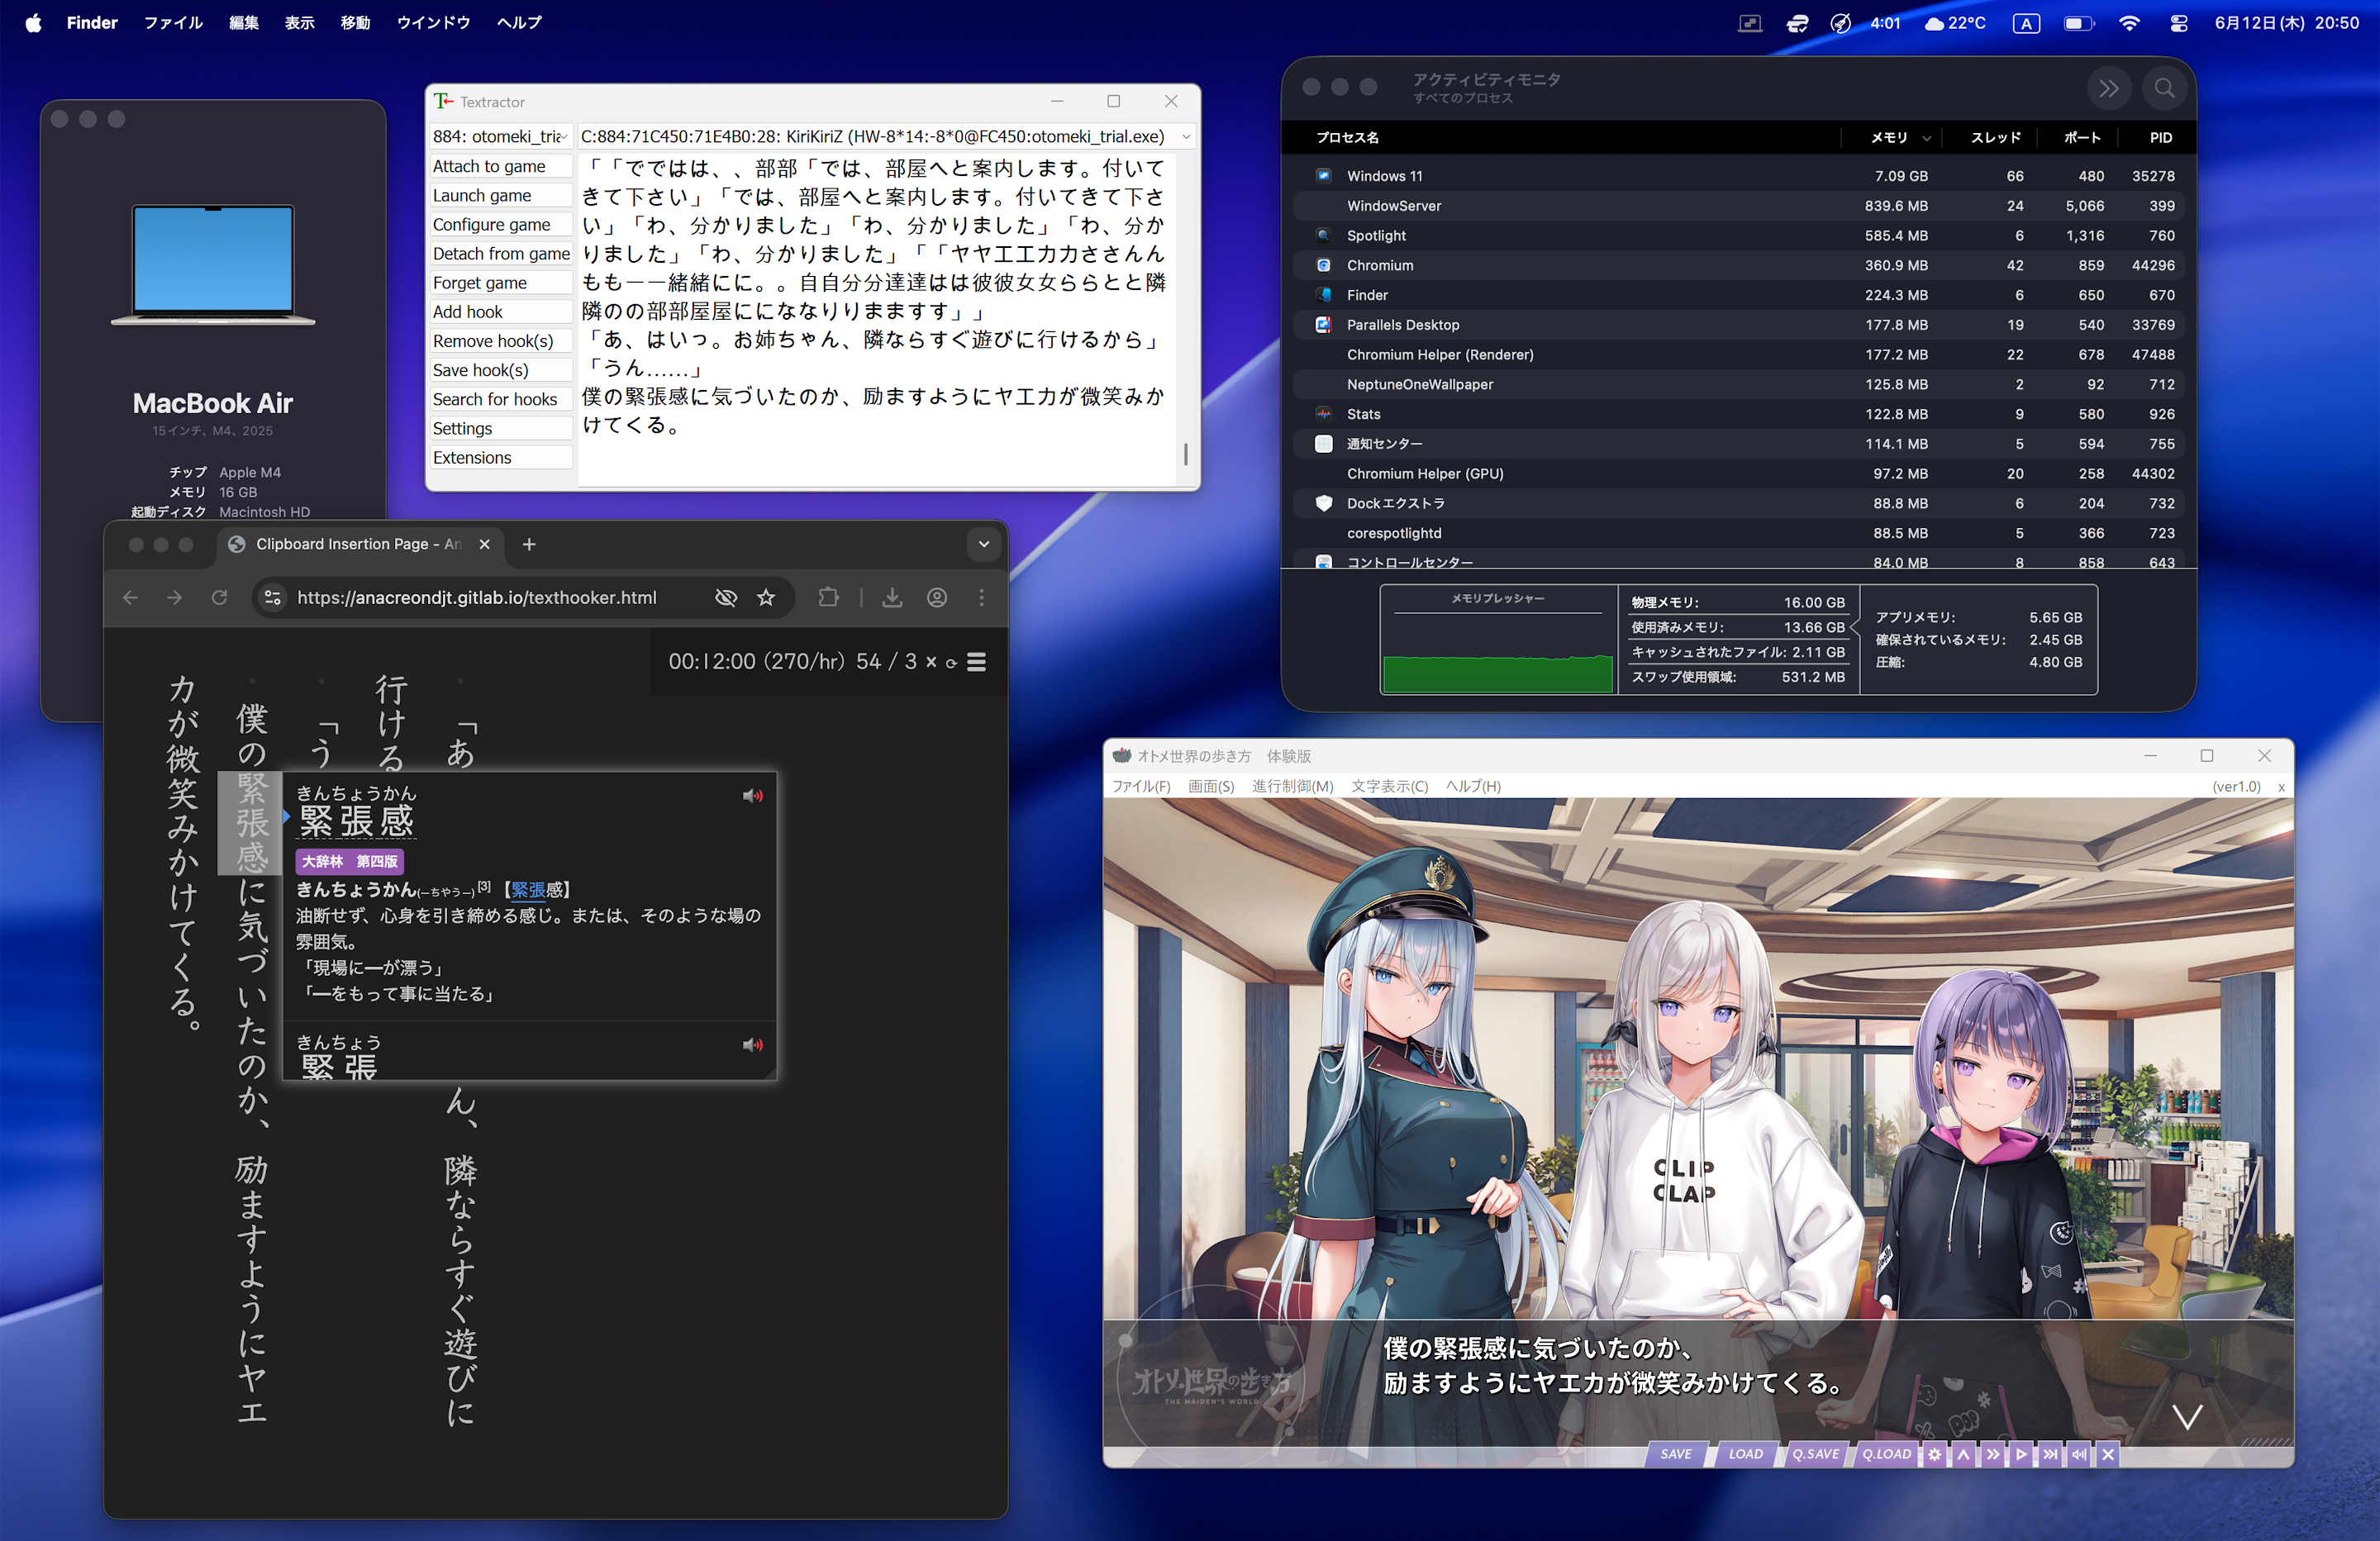
Task: Click 大辞林 第四版 dictionary tag
Action: (x=350, y=861)
